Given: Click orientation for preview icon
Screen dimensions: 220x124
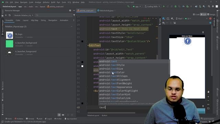Looking at the screenshot, I should [x=168, y=19].
